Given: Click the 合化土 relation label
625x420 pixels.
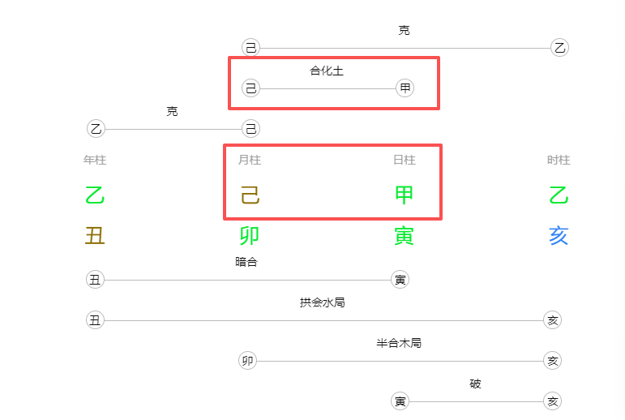Looking at the screenshot, I should (x=327, y=71).
